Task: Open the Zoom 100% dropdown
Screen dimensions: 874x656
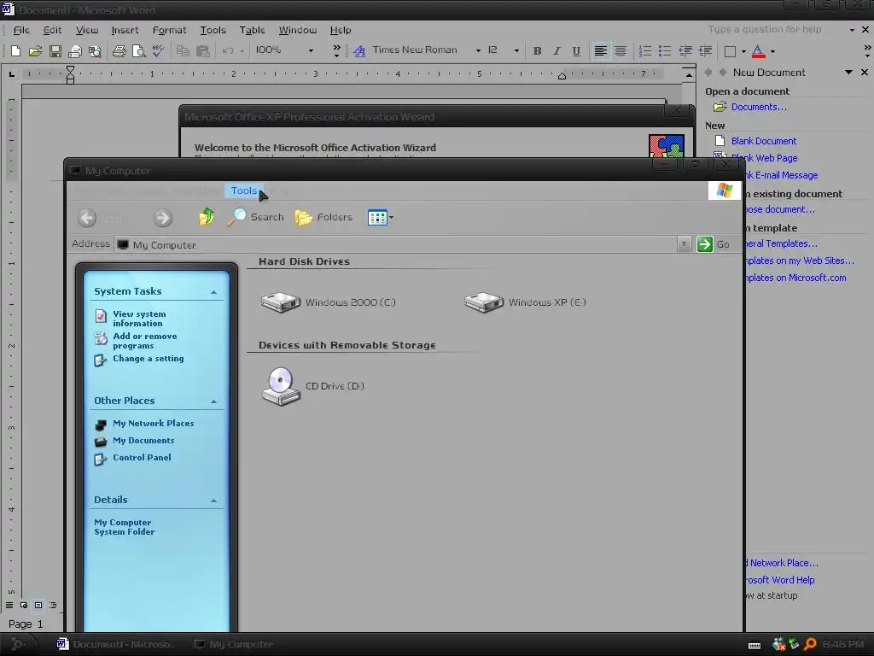Action: tap(311, 50)
